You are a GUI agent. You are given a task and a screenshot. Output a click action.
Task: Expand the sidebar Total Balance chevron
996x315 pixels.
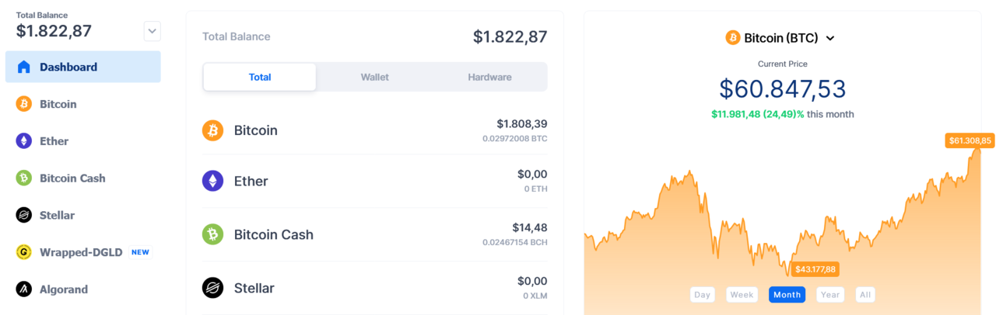pos(153,32)
